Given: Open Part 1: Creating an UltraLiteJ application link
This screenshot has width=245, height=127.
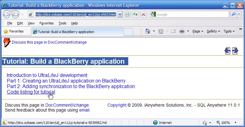Looking at the screenshot, I should tap(66, 81).
